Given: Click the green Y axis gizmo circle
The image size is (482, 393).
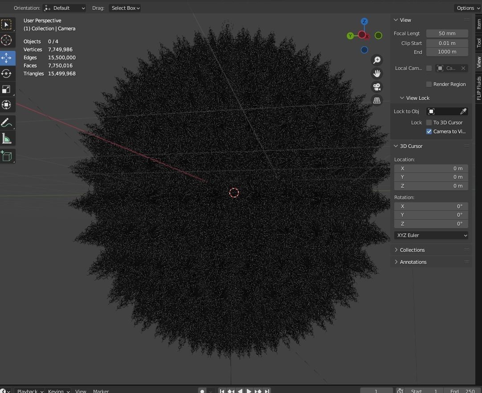Looking at the screenshot, I should click(x=350, y=36).
